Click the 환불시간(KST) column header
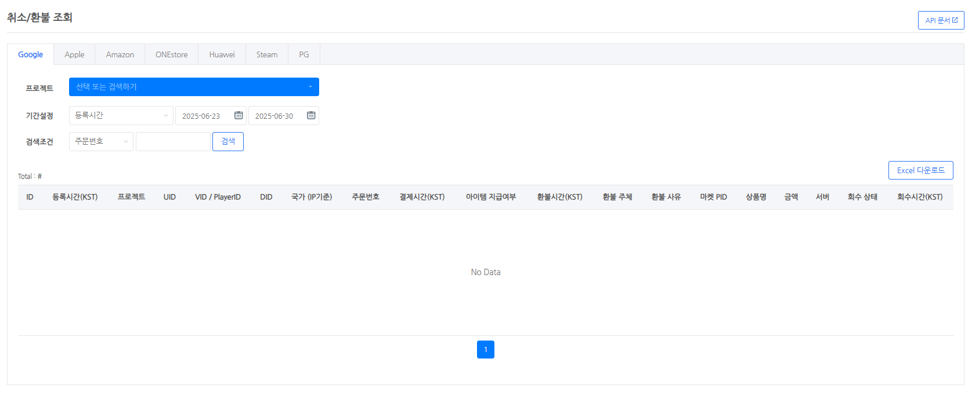Screen dimensions: 972x406 pyautogui.click(x=559, y=197)
